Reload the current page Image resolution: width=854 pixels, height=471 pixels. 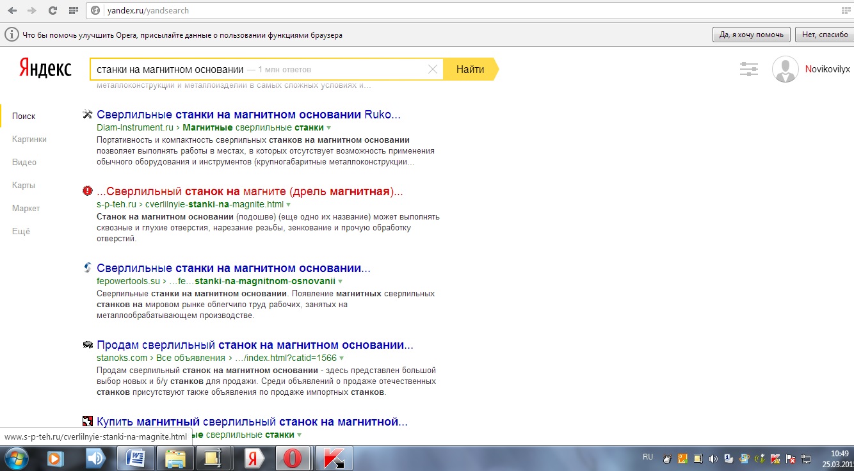tap(53, 10)
